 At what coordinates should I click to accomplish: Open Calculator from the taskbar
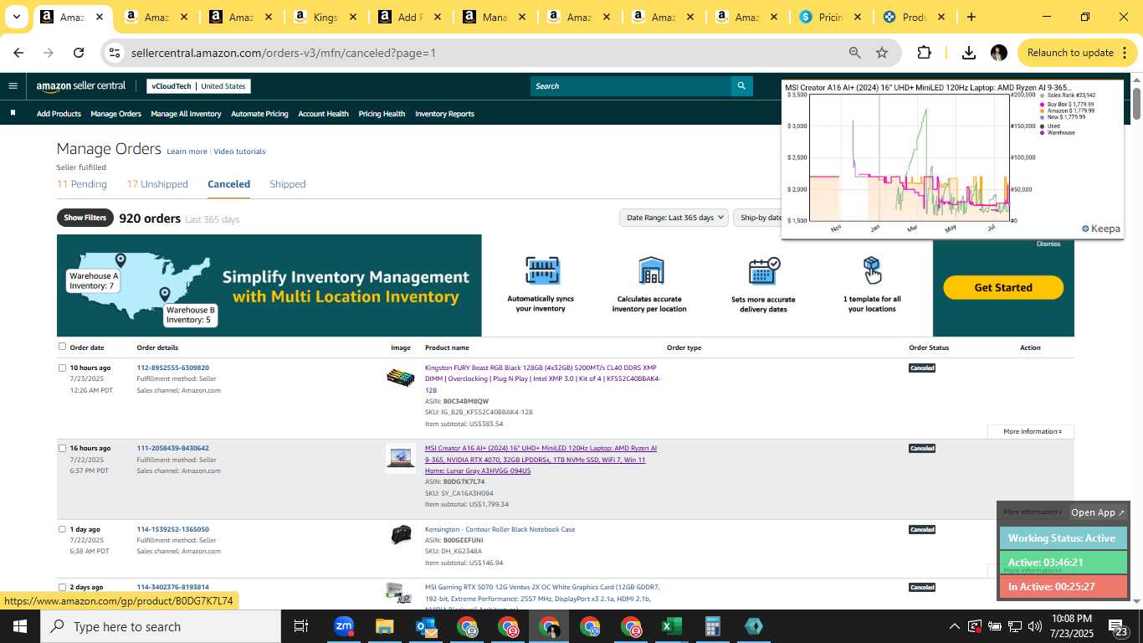coord(712,626)
